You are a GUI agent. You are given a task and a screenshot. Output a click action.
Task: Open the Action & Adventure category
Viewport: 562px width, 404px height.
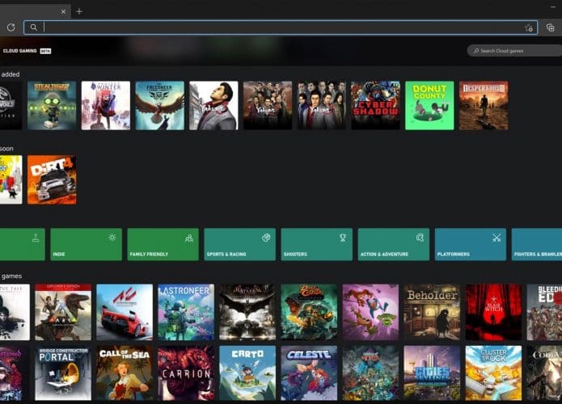pos(394,244)
